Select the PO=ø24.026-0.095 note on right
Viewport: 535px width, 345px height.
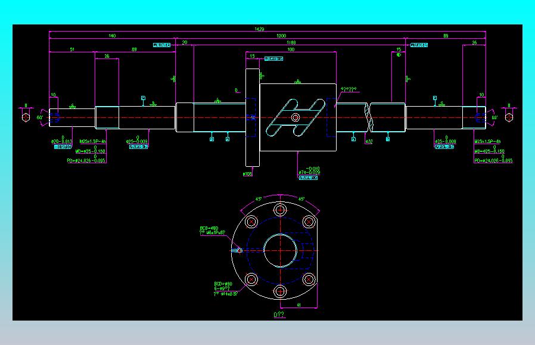[x=493, y=161]
